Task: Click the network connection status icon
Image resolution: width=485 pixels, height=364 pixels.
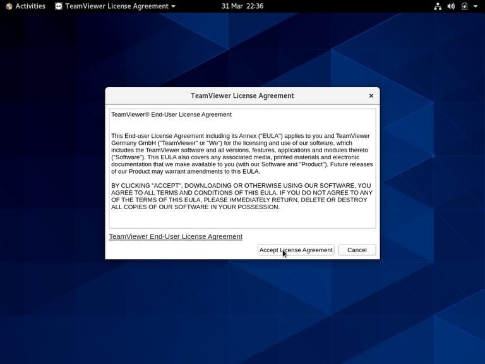Action: pyautogui.click(x=438, y=6)
